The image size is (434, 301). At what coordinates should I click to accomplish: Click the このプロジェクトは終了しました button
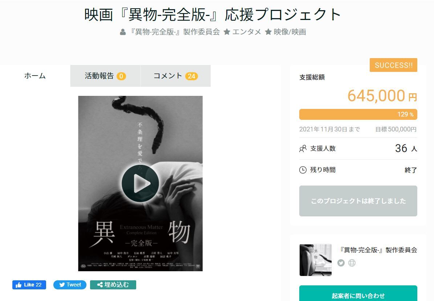358,201
